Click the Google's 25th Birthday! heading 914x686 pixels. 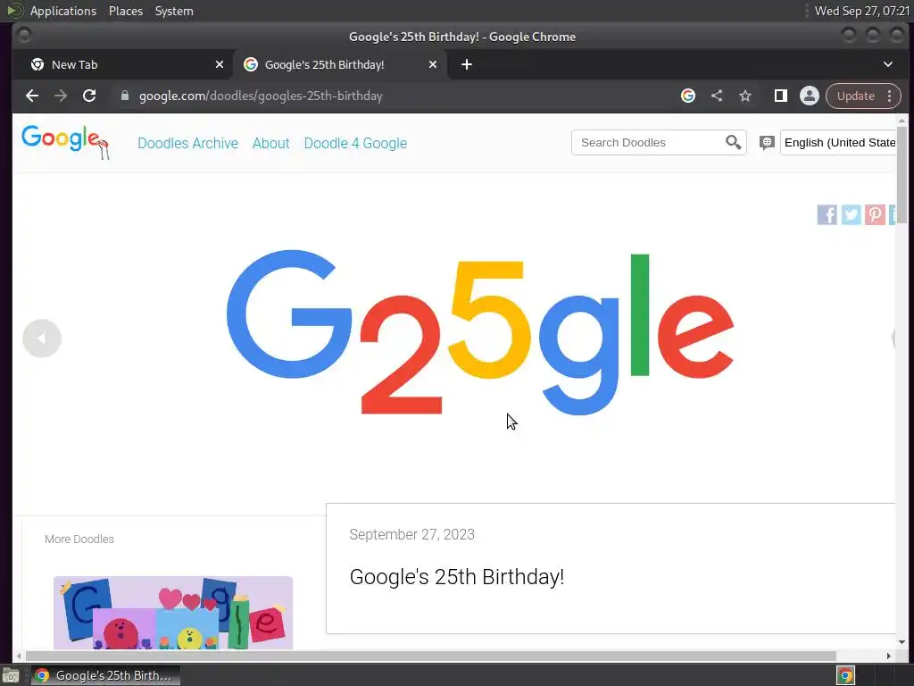coord(456,577)
